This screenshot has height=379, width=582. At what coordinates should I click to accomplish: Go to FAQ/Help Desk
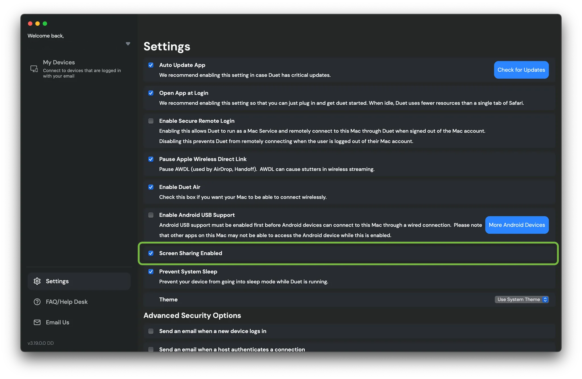coord(66,302)
